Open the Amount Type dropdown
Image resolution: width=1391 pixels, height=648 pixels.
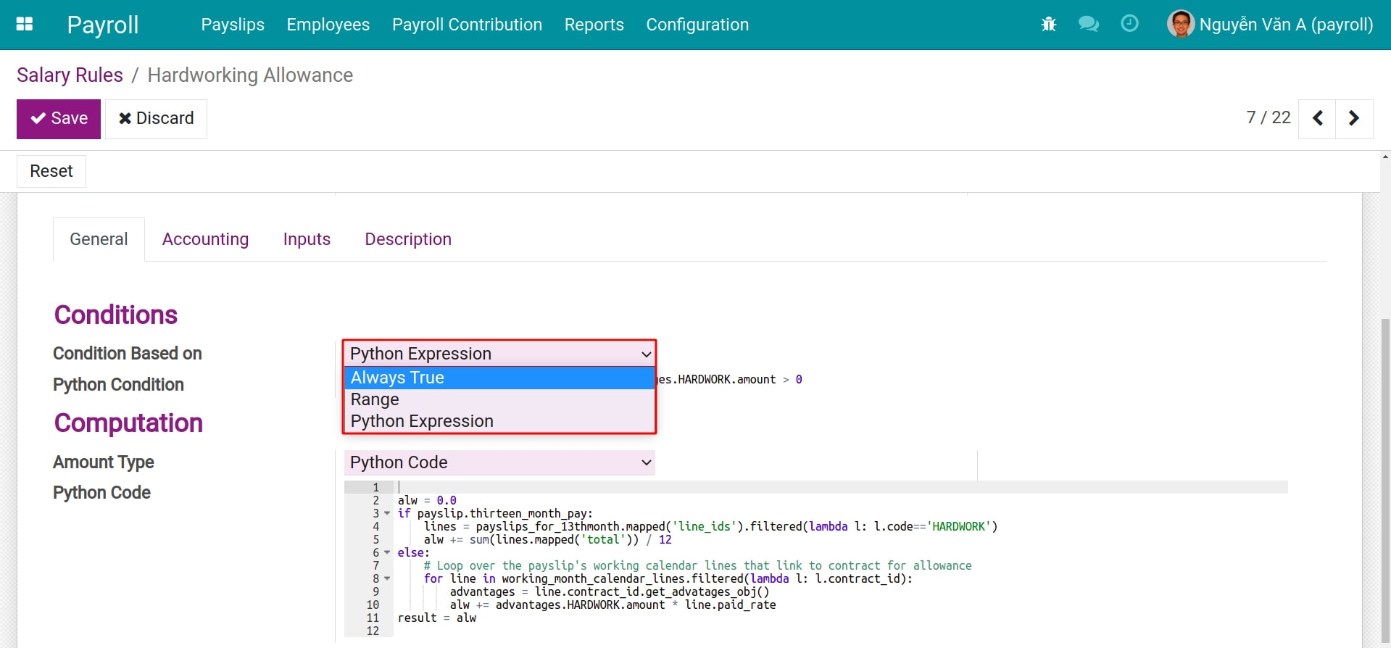499,462
